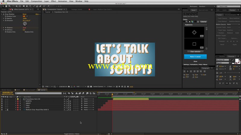
Task: Select the Rectangle shape tool
Action: click(24, 6)
